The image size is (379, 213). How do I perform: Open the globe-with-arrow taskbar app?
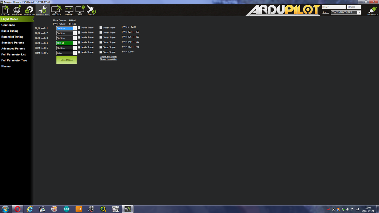(x=103, y=209)
